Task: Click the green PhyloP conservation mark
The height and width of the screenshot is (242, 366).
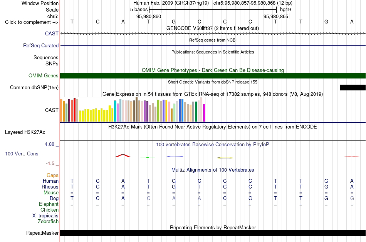Action: click(148, 157)
